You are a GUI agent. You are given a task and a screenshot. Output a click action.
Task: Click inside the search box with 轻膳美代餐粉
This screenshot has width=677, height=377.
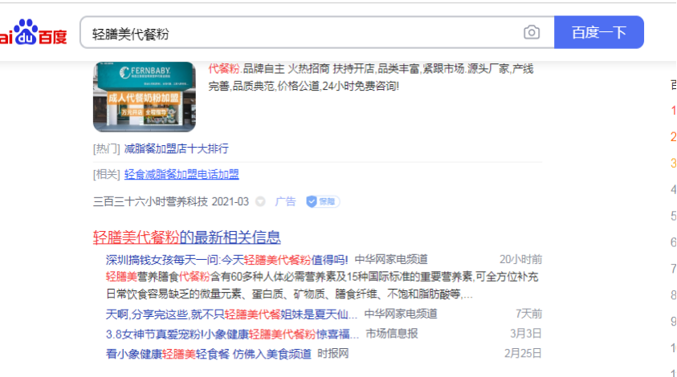click(302, 33)
